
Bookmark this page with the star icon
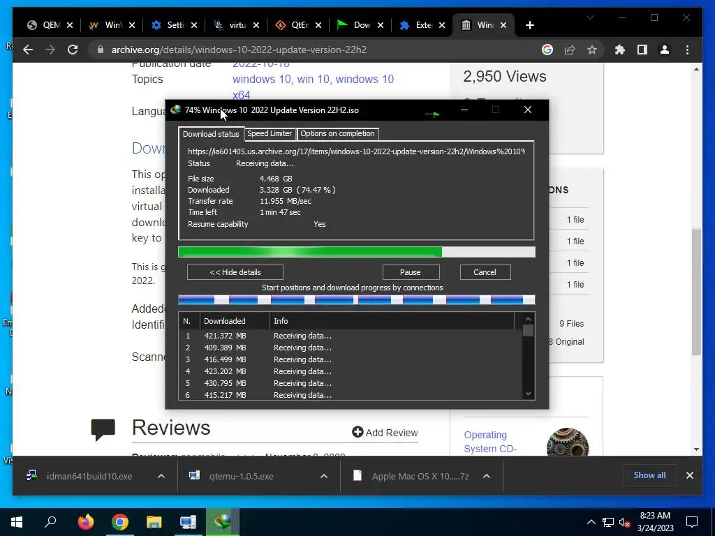click(592, 50)
